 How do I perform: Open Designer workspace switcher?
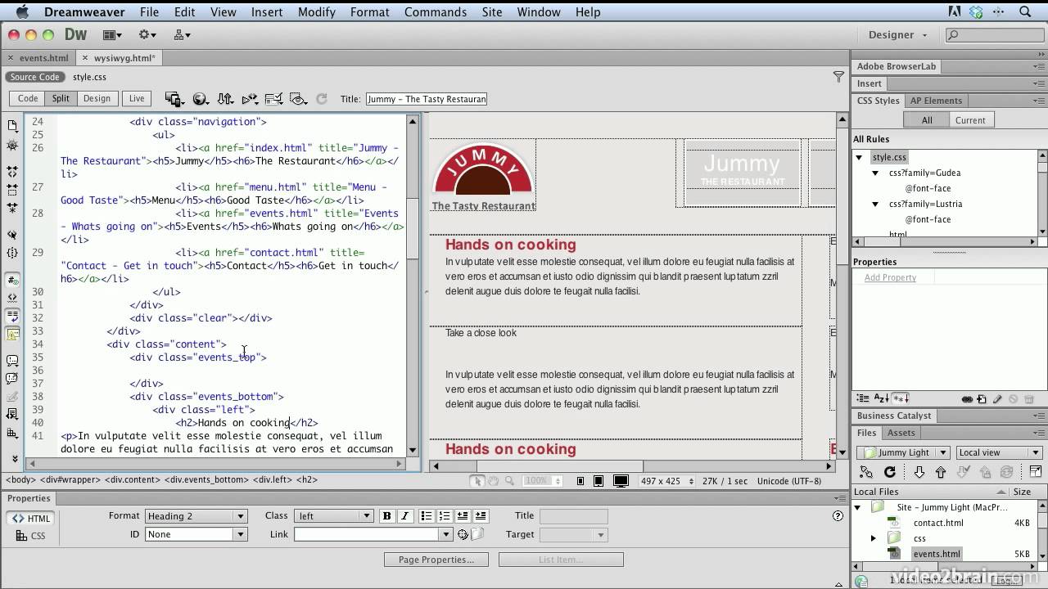pyautogui.click(x=897, y=35)
